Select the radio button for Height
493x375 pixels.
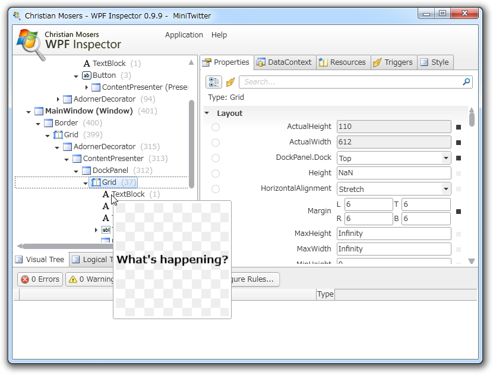pos(216,174)
